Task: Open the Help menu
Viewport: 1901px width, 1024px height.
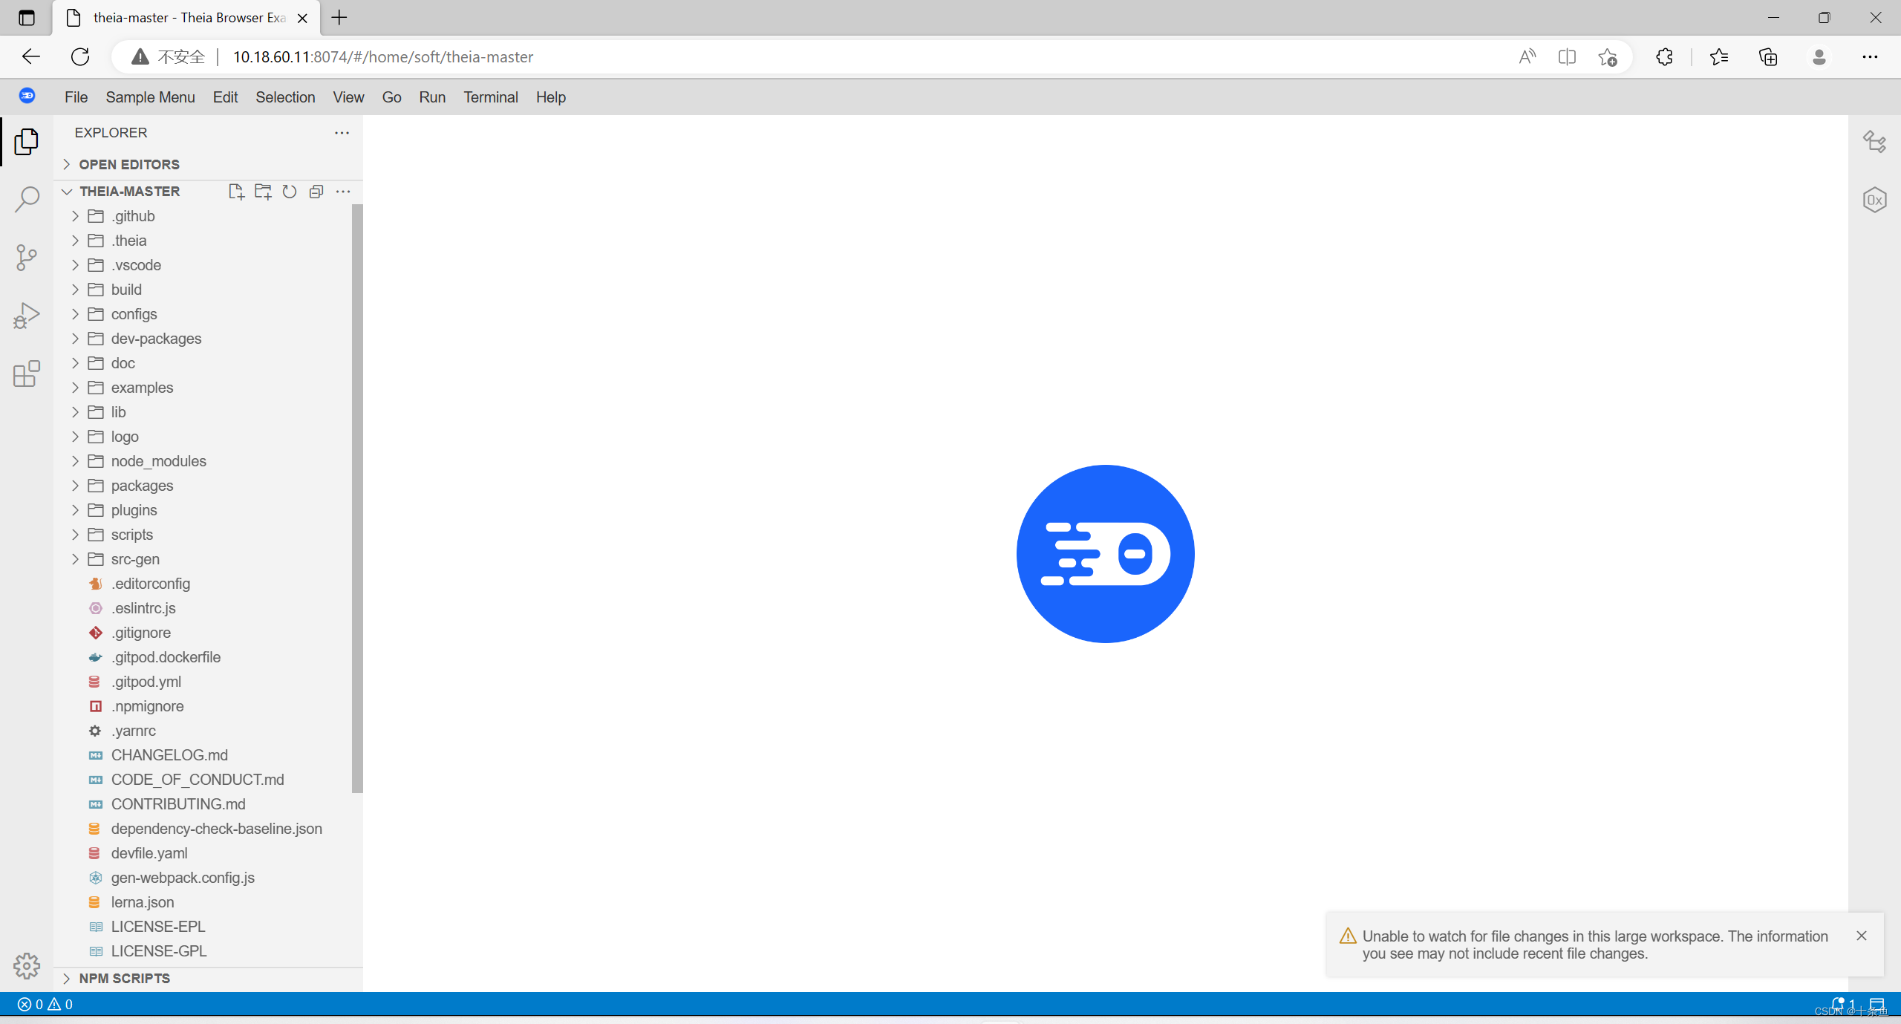Action: [550, 97]
